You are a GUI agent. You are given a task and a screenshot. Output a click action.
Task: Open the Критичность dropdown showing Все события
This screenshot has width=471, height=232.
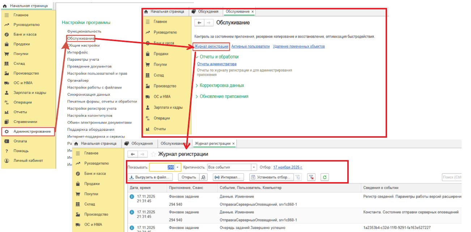coord(254,167)
